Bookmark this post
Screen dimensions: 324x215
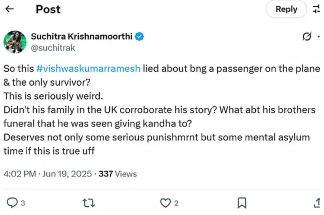[x=242, y=203]
